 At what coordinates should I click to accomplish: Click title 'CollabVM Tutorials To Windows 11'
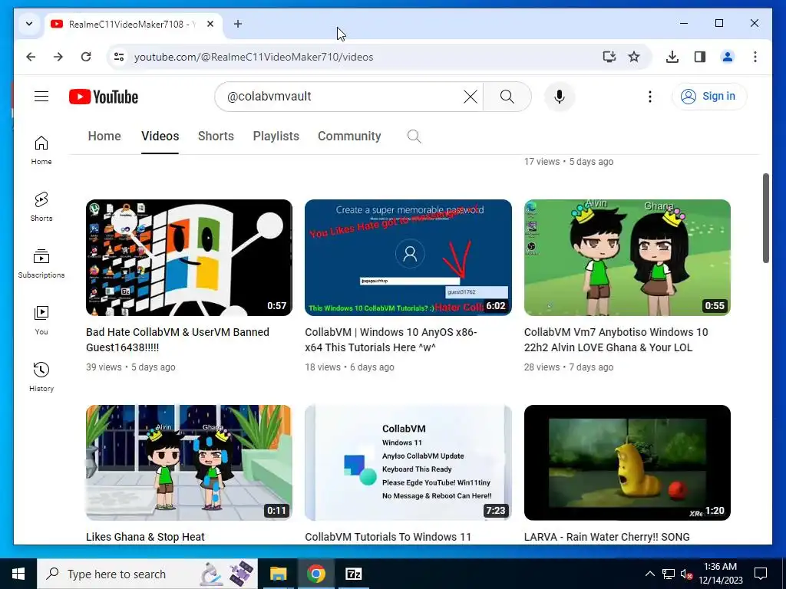click(x=388, y=537)
